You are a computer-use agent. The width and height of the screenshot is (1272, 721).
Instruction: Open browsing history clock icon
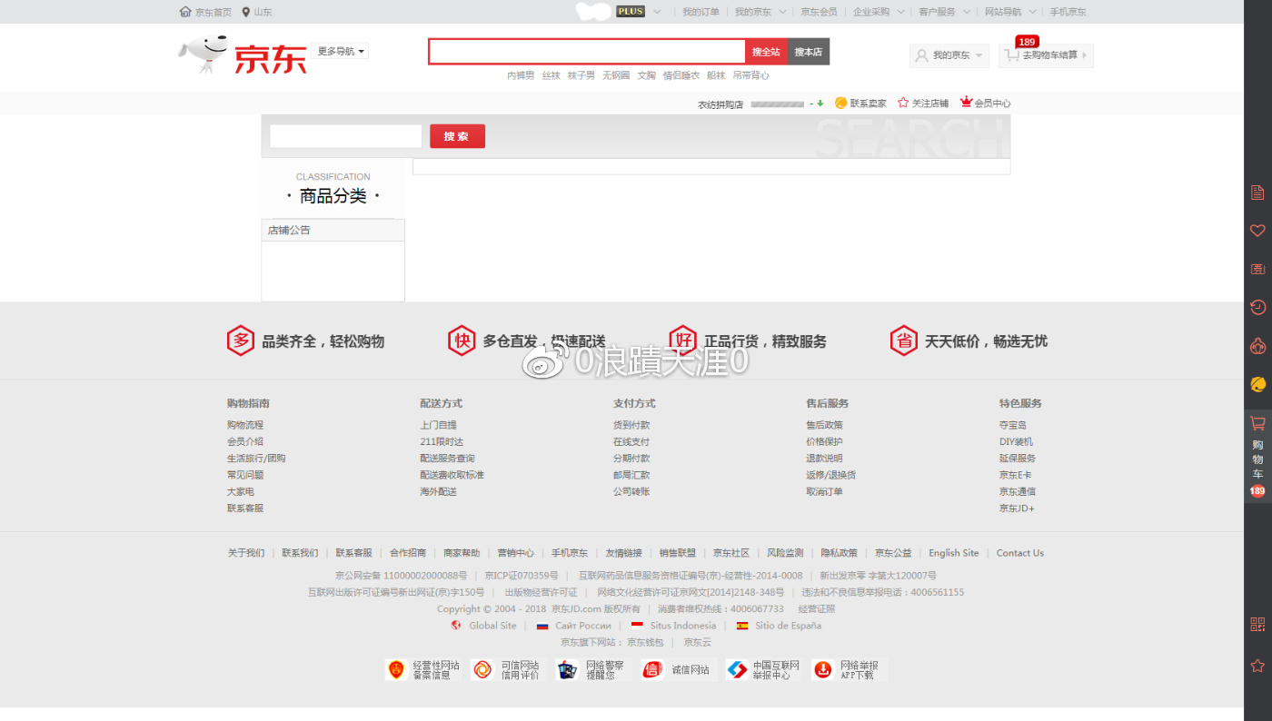pyautogui.click(x=1257, y=307)
